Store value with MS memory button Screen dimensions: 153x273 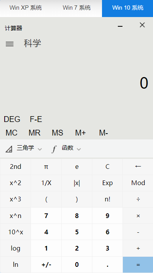click(x=58, y=133)
